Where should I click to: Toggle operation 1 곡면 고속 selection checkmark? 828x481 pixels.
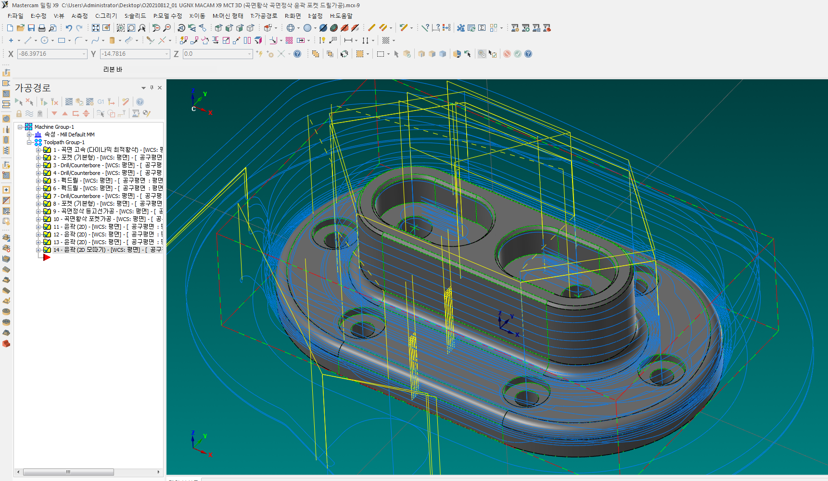[x=47, y=150]
